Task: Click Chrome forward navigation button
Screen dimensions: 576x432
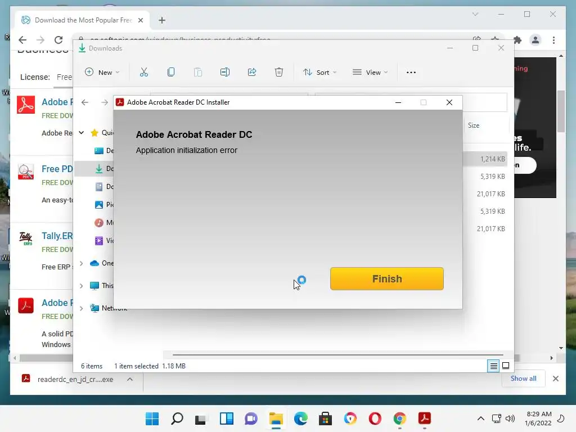Action: 40,40
